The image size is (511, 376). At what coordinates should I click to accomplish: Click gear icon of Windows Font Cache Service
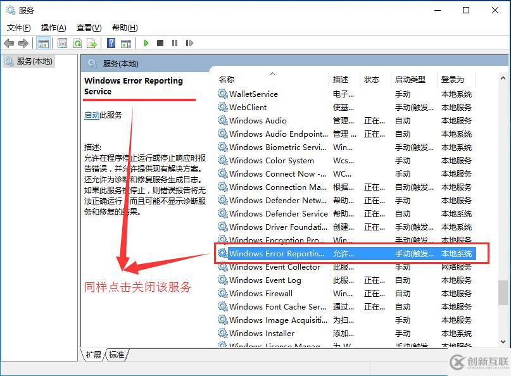(223, 306)
